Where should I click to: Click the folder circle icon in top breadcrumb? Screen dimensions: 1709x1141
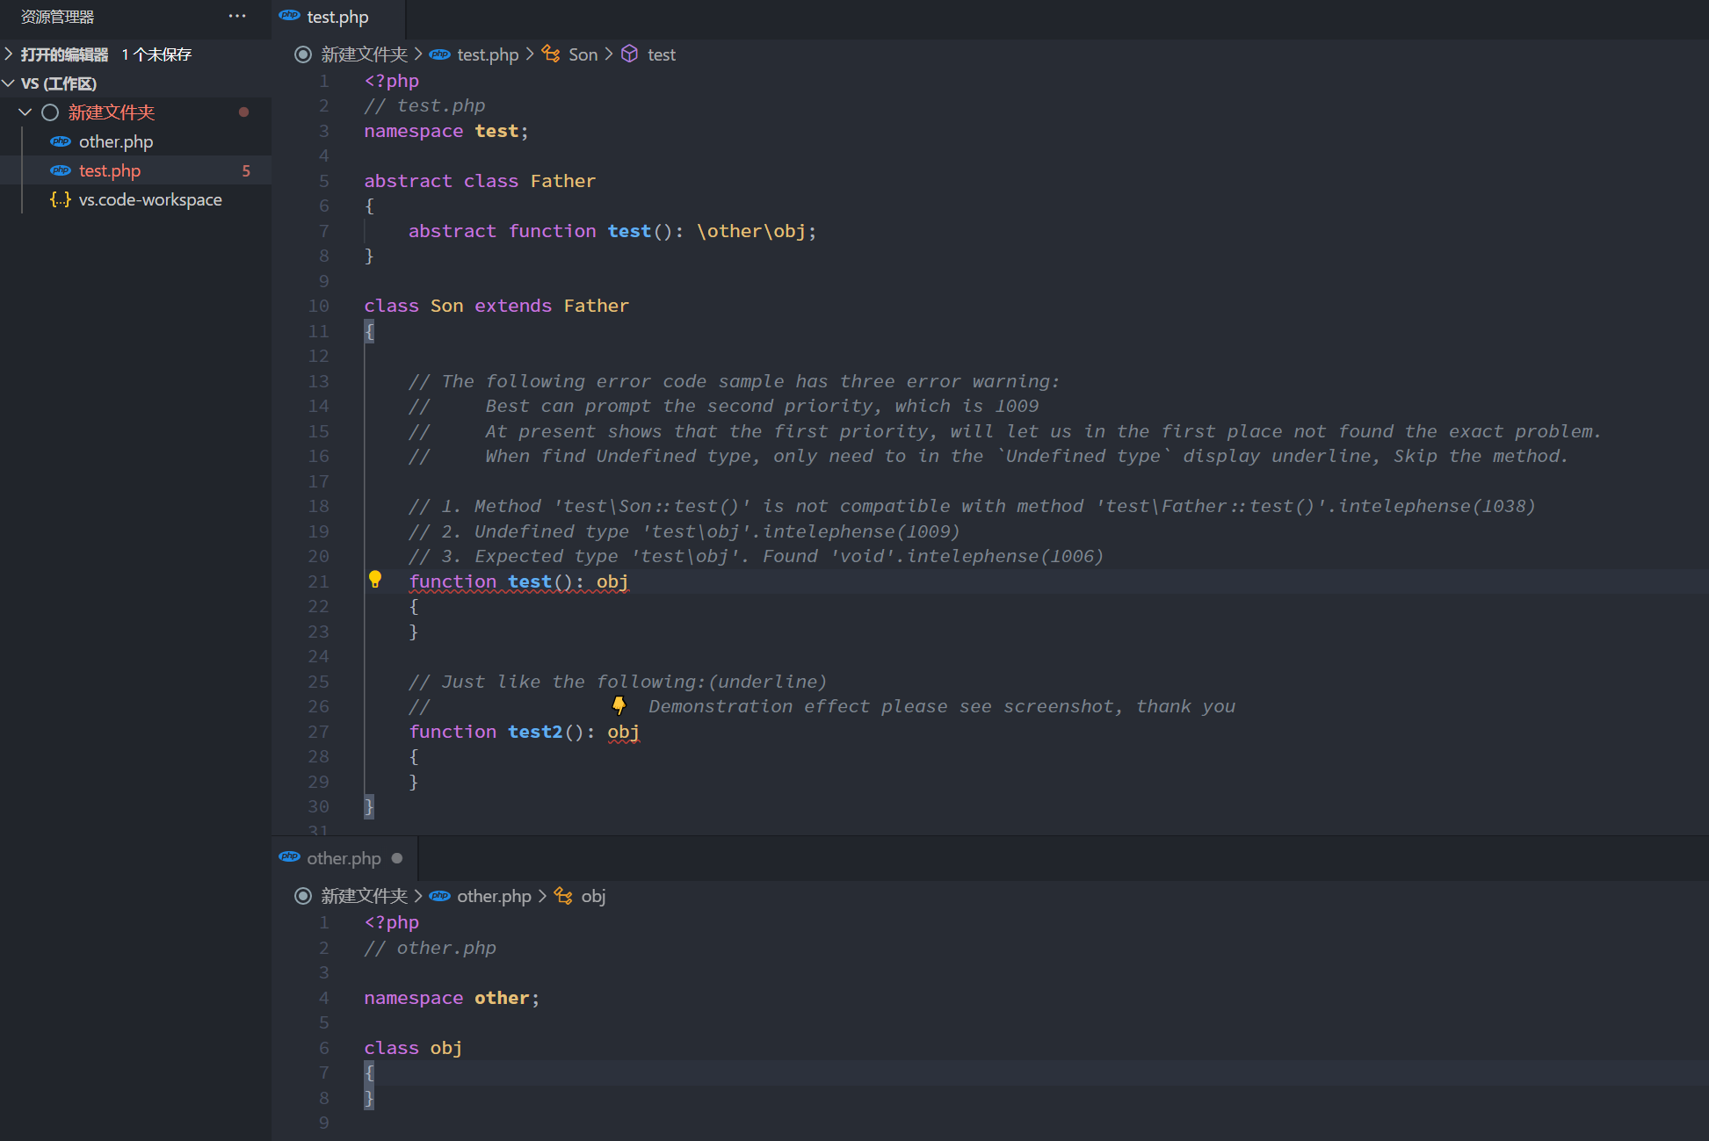303,54
